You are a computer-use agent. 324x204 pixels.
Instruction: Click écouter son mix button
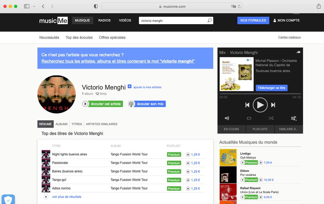click(150, 104)
